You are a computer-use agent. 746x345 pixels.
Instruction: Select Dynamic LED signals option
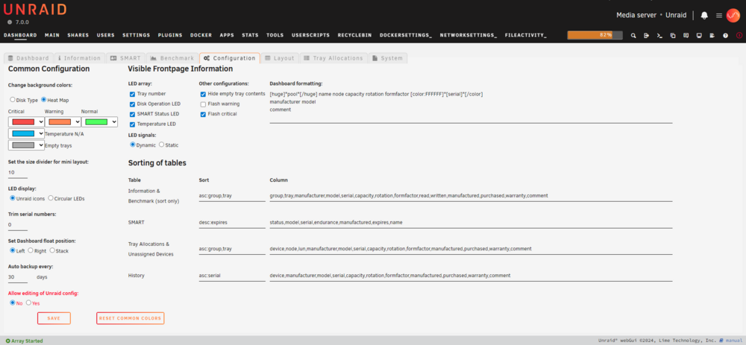click(x=133, y=145)
